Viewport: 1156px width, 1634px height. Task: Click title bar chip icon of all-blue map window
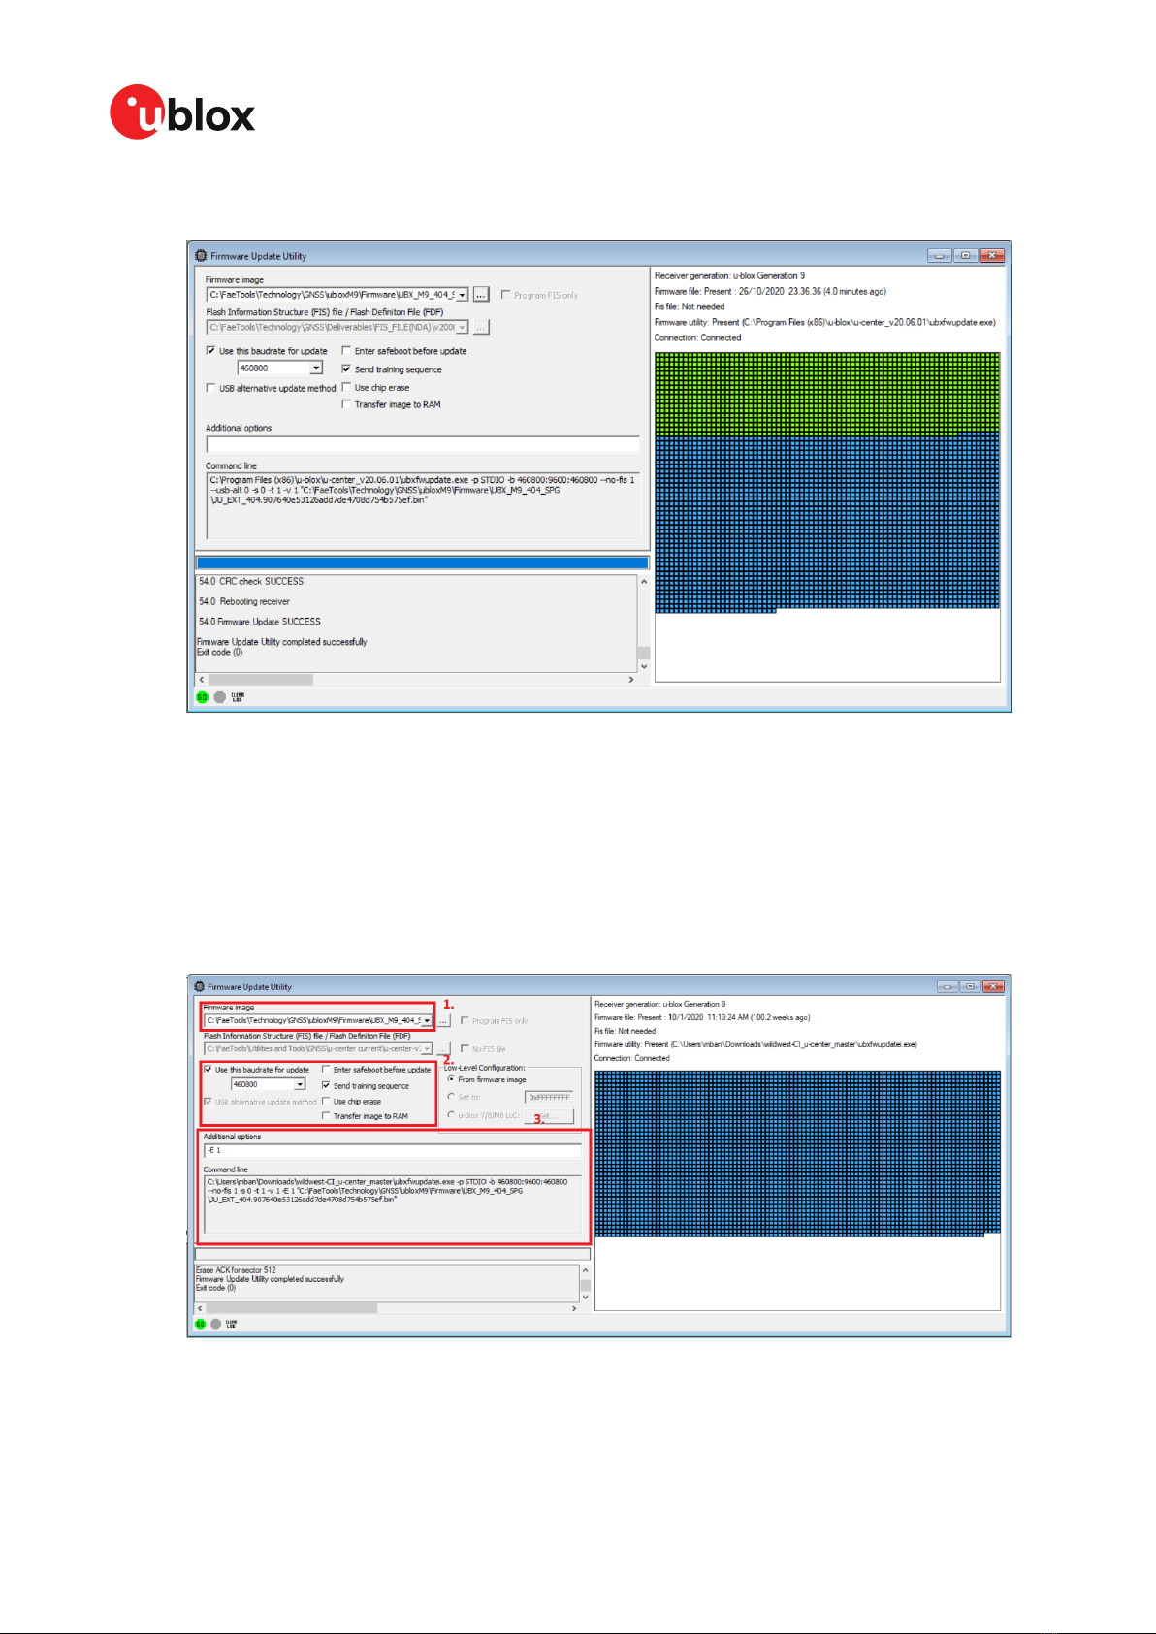point(200,986)
